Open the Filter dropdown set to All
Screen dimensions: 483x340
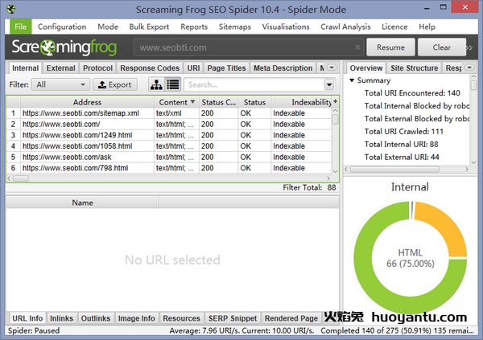click(61, 84)
